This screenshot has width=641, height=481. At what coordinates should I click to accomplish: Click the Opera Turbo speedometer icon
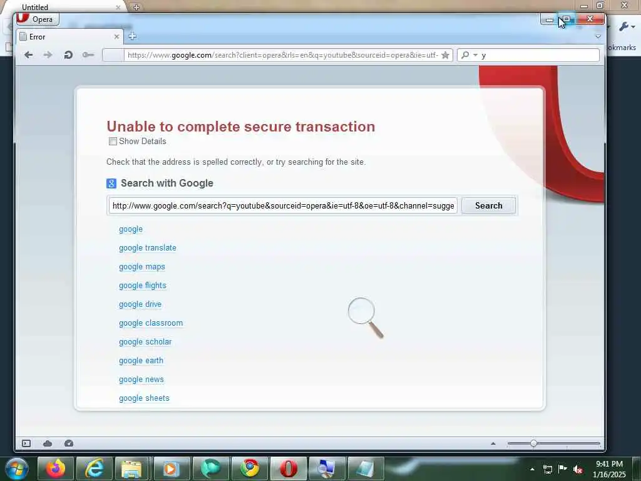pyautogui.click(x=69, y=443)
